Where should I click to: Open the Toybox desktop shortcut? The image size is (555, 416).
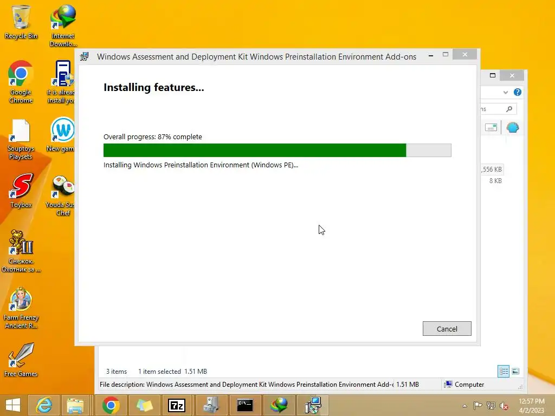[x=21, y=191]
